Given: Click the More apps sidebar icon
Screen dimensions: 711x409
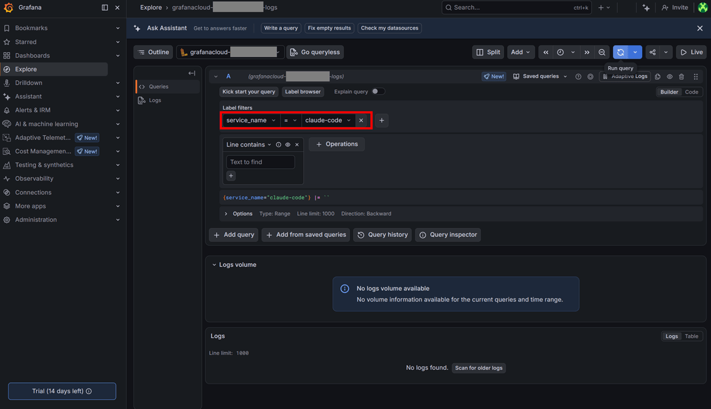Looking at the screenshot, I should pyautogui.click(x=7, y=206).
